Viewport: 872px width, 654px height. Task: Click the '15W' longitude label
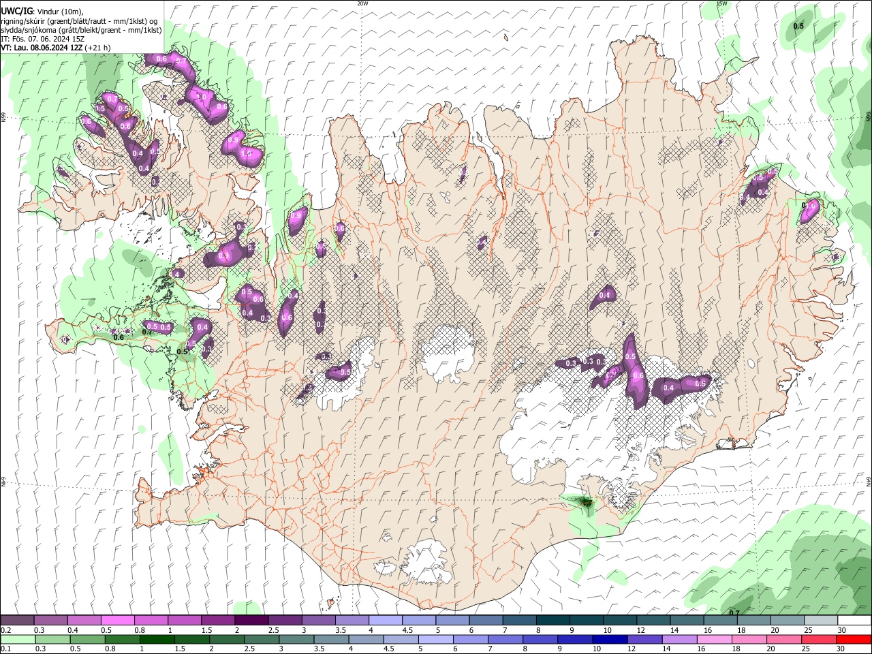tap(721, 3)
